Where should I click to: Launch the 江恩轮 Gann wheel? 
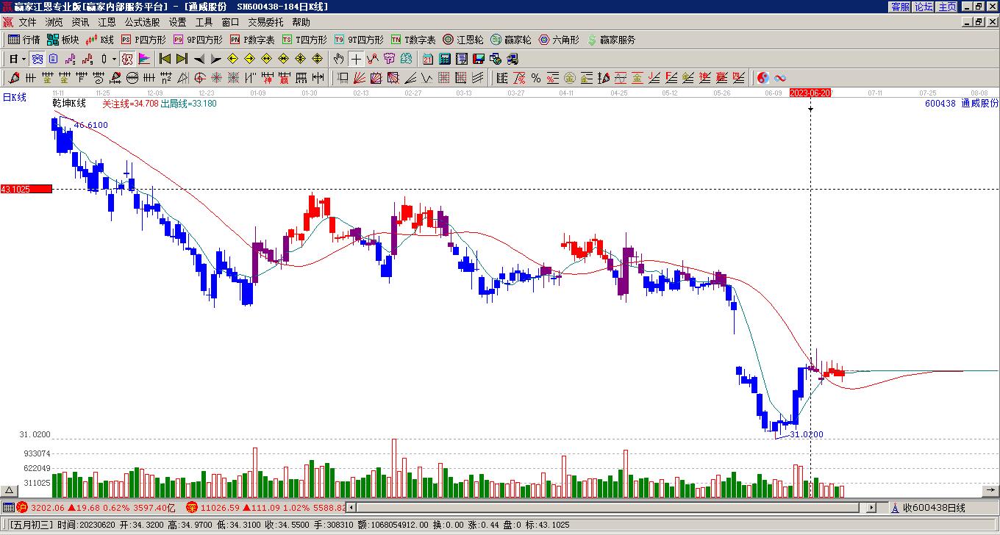[463, 40]
